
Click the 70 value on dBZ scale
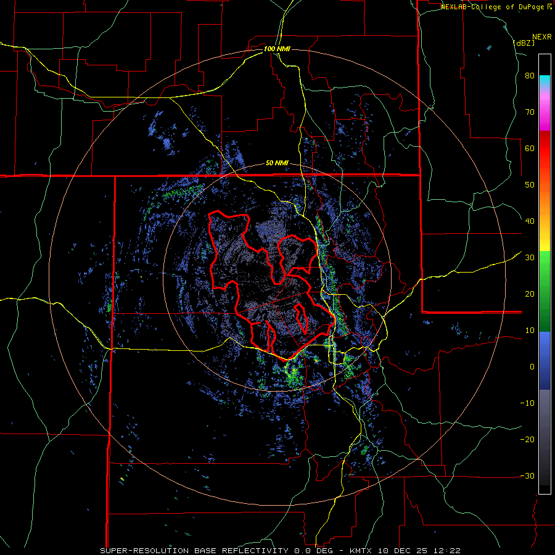click(x=530, y=112)
